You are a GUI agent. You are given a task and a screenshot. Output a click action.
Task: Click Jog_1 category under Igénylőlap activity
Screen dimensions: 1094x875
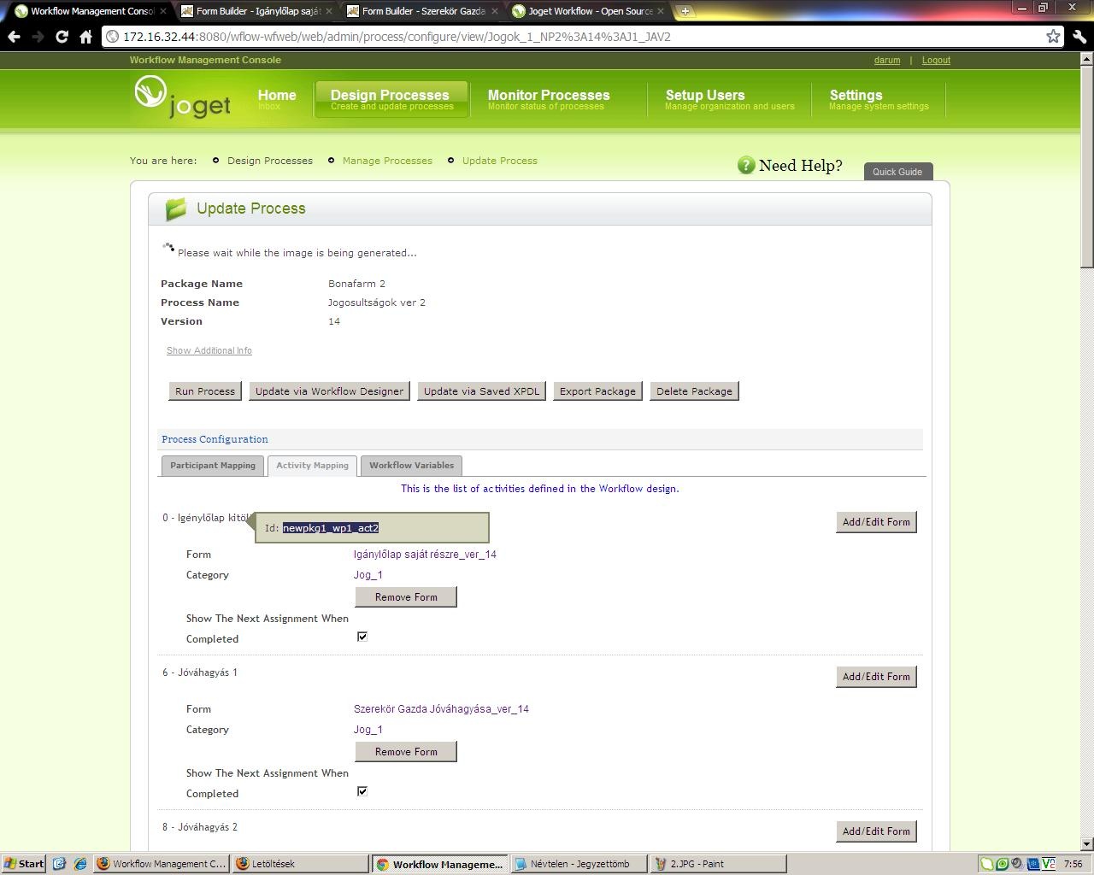(x=368, y=575)
